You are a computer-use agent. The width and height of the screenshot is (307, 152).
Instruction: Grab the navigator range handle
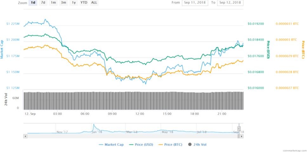[239, 128]
